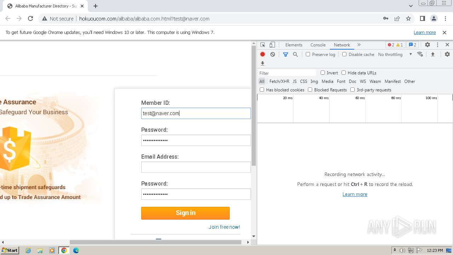Viewport: 453px width, 255px height.
Task: Open the No throttling dropdown
Action: [395, 54]
